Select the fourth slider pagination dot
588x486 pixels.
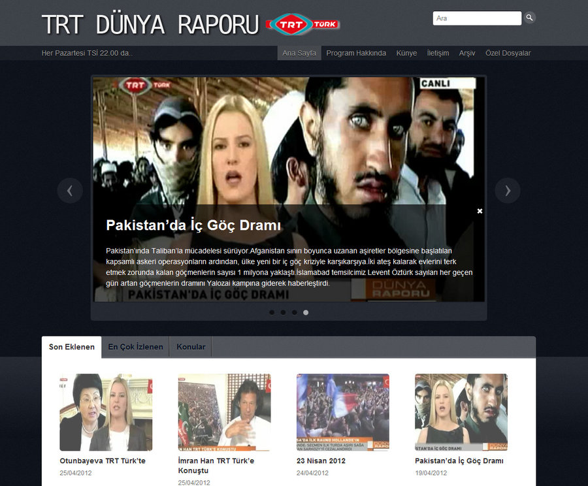(x=306, y=312)
